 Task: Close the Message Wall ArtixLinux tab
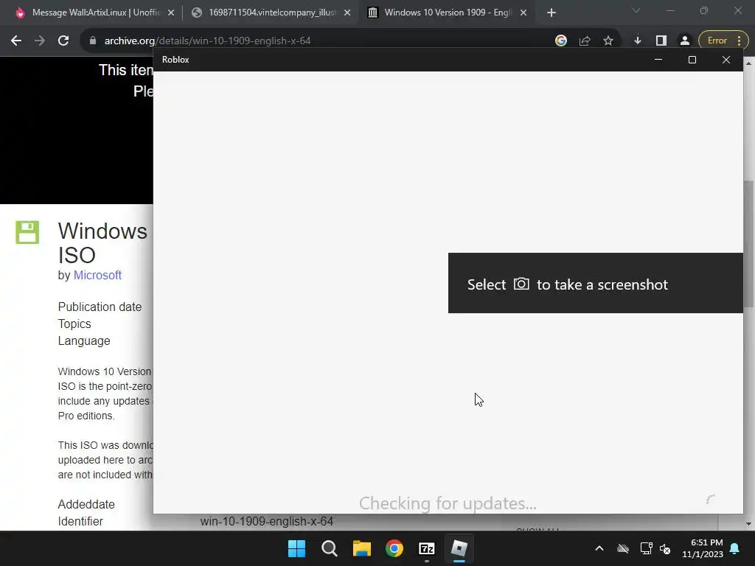coord(171,13)
